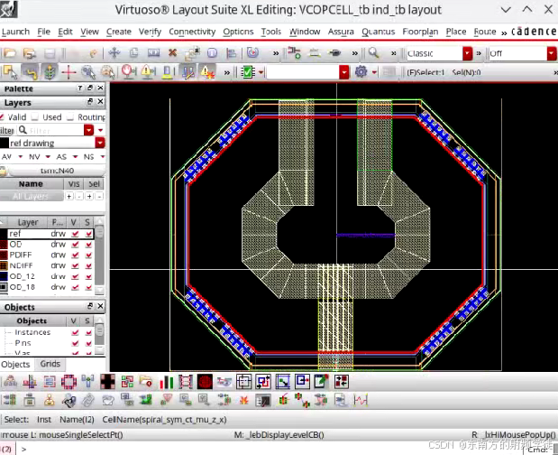The width and height of the screenshot is (558, 455).
Task: Open the Assura menu
Action: point(341,32)
